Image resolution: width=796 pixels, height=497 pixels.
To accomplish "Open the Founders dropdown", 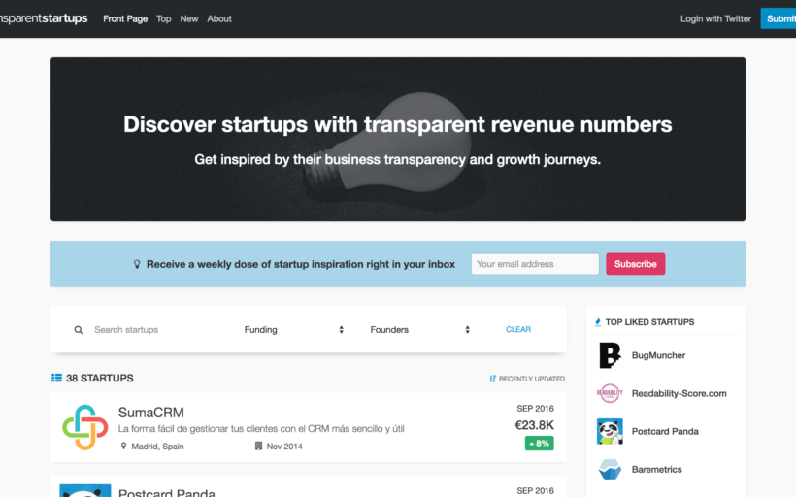I will tap(419, 330).
